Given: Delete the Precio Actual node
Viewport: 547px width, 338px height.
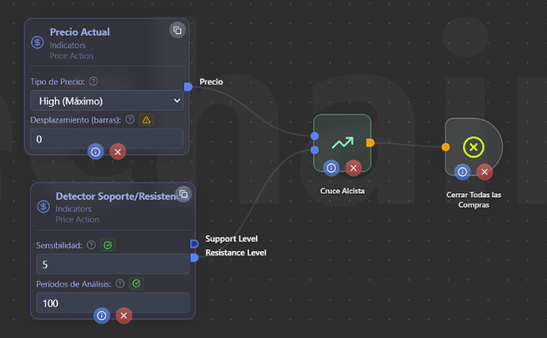Looking at the screenshot, I should point(117,151).
